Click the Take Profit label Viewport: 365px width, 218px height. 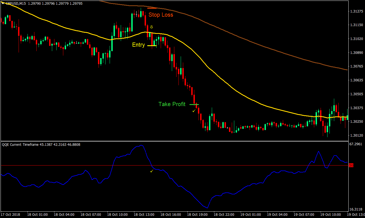coord(172,104)
